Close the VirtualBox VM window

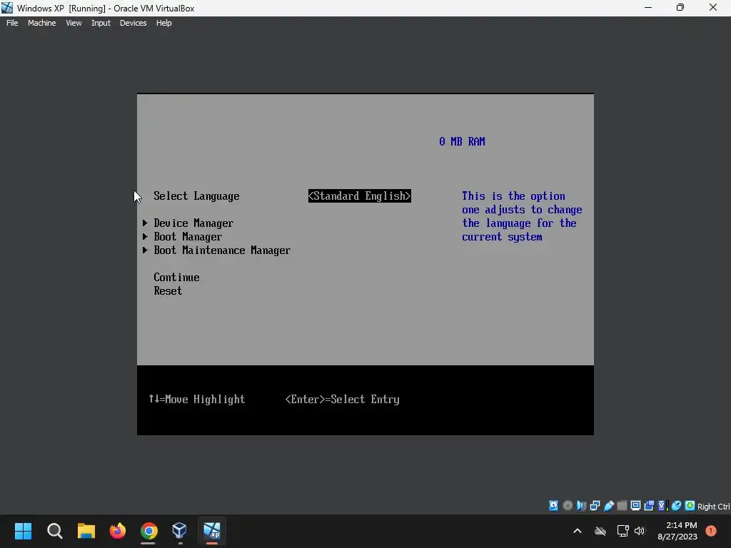coord(713,7)
